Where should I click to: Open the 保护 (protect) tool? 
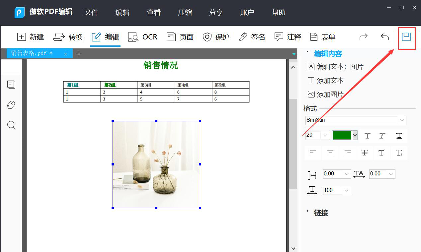coord(216,37)
